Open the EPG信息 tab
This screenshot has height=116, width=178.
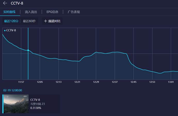(x=52, y=12)
